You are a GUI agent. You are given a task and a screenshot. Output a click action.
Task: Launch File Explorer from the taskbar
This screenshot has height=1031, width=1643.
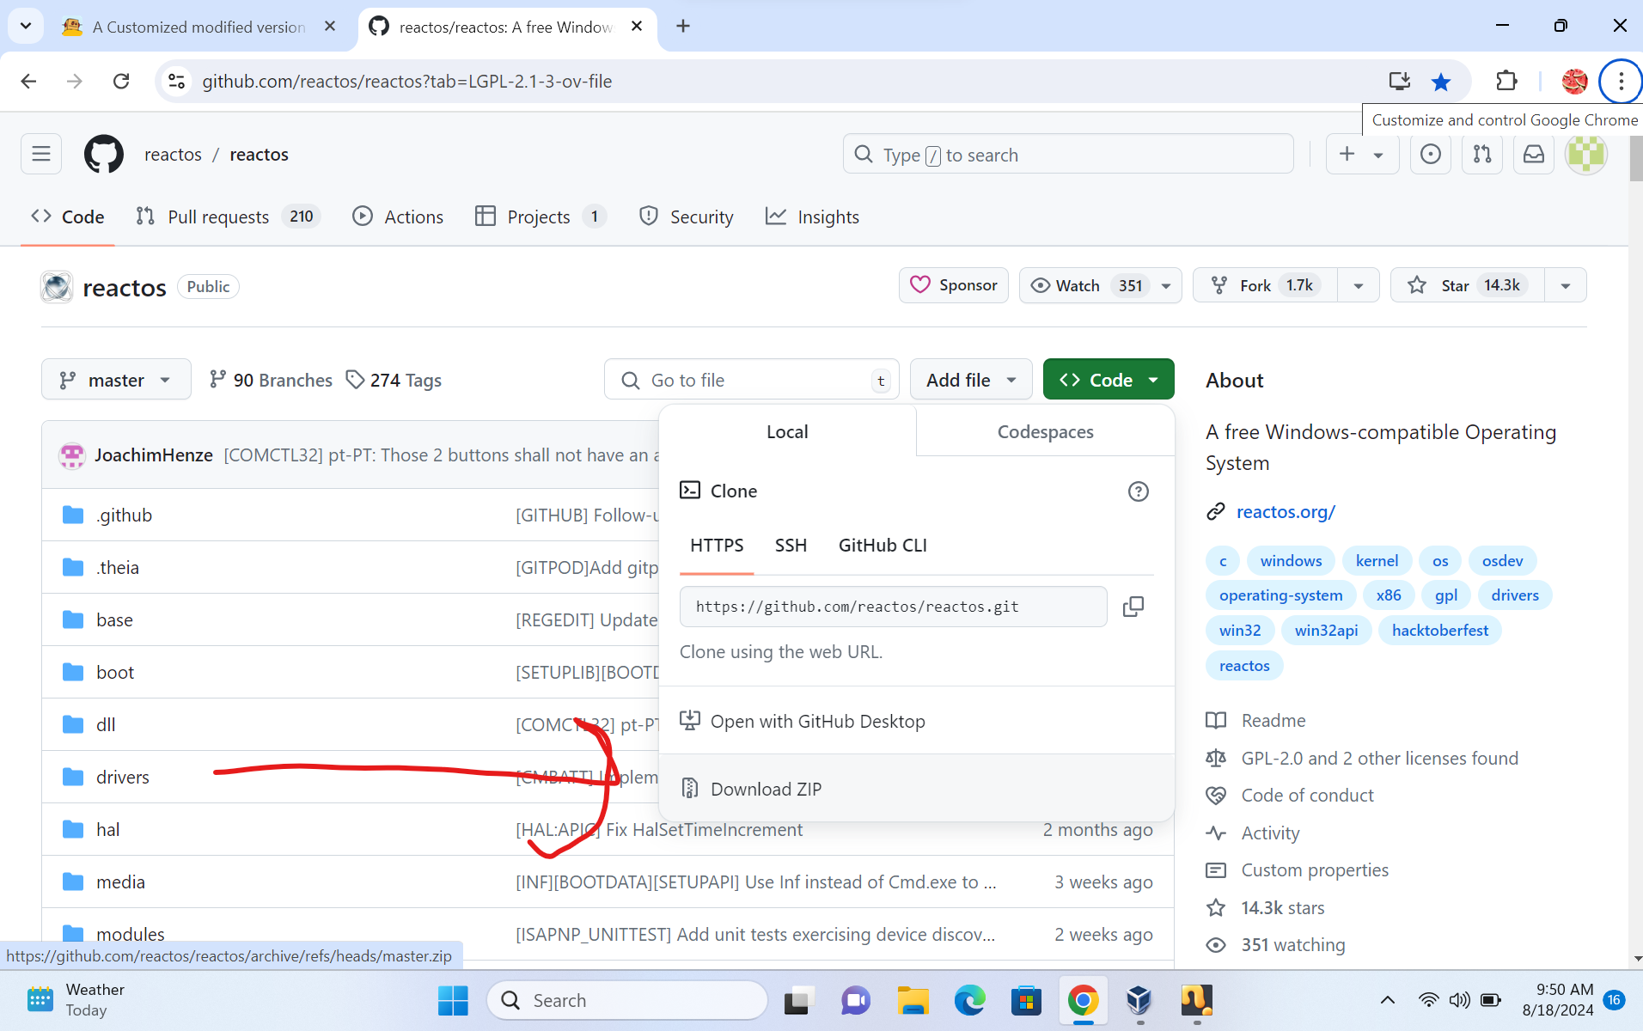click(x=913, y=1000)
